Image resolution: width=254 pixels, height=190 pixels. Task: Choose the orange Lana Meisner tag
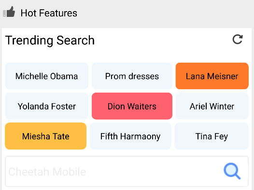click(x=212, y=76)
